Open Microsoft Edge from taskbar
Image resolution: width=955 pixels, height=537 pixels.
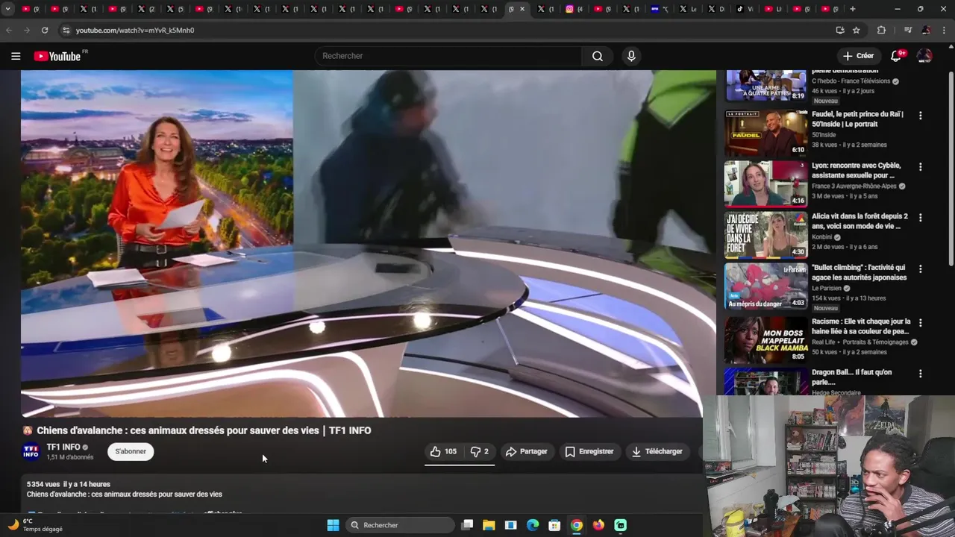click(x=533, y=525)
